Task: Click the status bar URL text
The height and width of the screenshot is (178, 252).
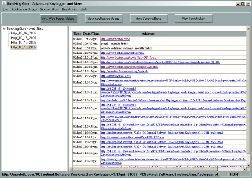Action: [110, 175]
